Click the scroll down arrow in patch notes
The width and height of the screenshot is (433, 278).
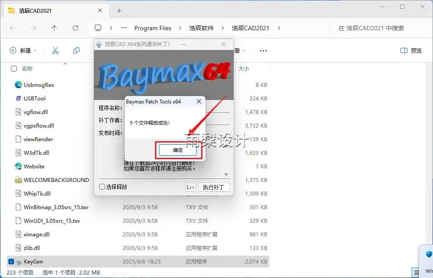pyautogui.click(x=226, y=175)
